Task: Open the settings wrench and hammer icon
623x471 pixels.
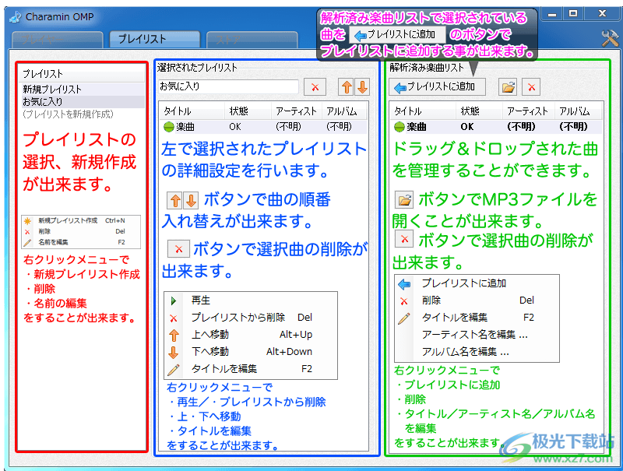Action: pos(610,38)
